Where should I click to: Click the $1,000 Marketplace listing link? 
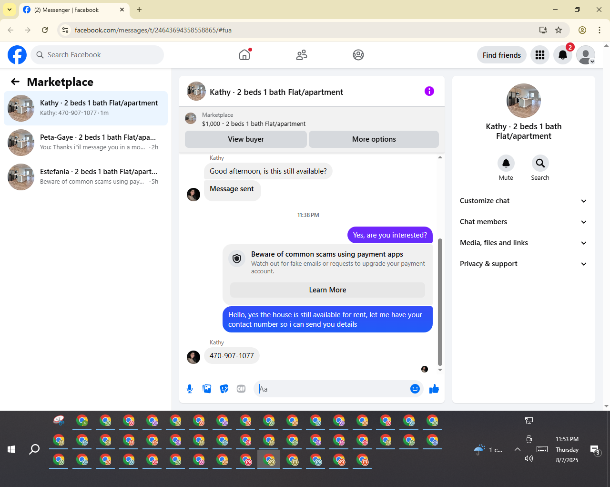point(254,124)
